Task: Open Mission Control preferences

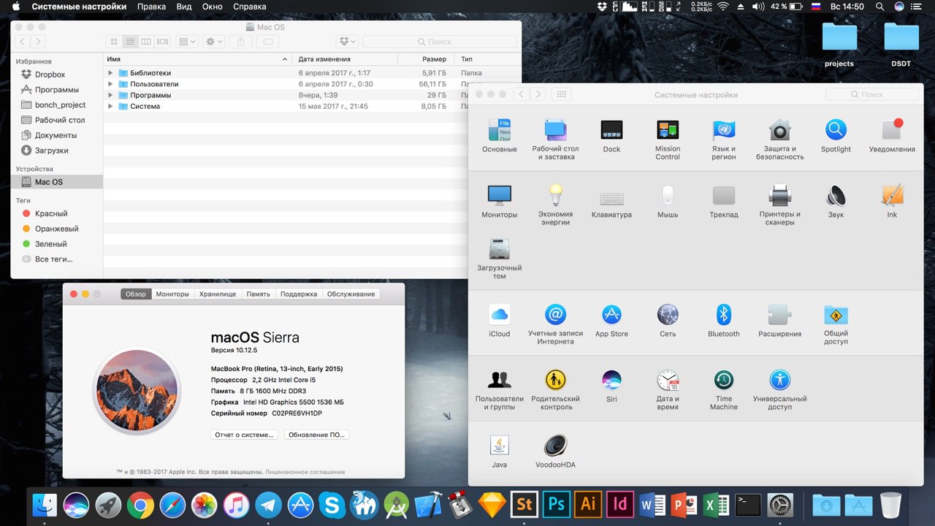Action: (x=668, y=130)
